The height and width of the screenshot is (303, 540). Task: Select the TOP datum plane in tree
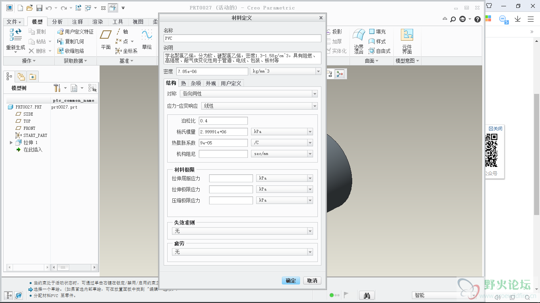pos(27,121)
